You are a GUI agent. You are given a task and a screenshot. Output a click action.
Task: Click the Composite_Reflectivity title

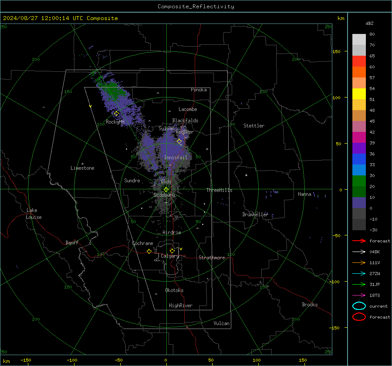(x=196, y=7)
